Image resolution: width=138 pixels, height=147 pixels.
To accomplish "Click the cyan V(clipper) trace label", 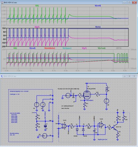I will click(x=67, y=48).
